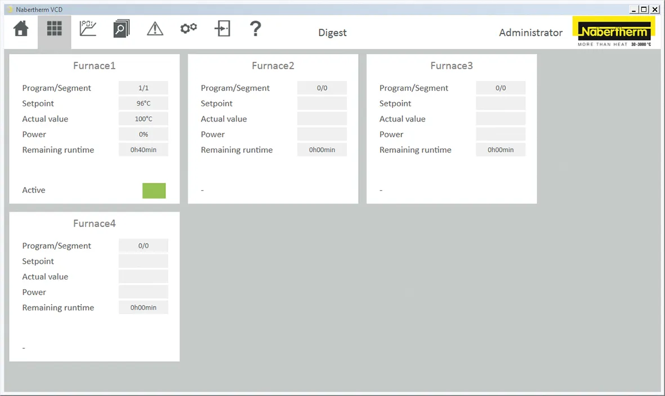Click the green Active status indicator

point(154,191)
